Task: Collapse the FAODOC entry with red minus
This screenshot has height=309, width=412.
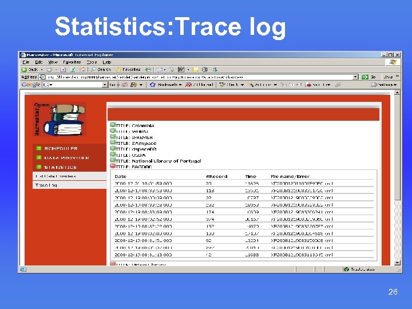Action: pyautogui.click(x=113, y=166)
